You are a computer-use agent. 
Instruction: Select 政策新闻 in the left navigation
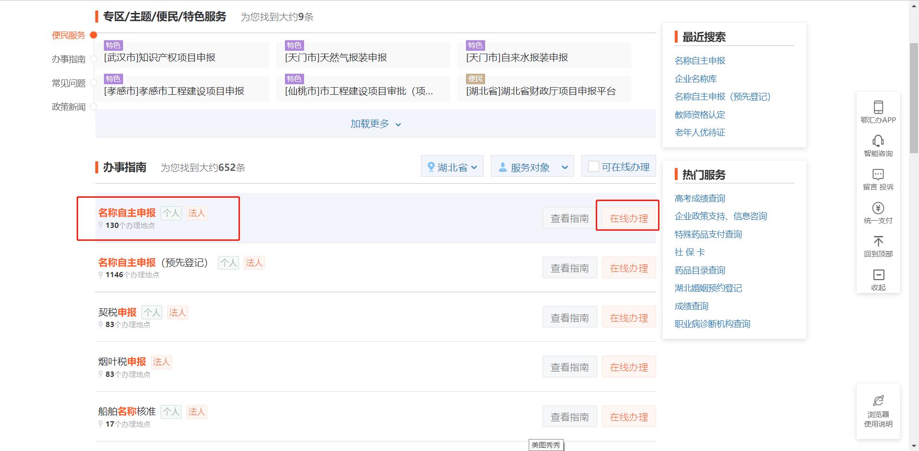pyautogui.click(x=70, y=107)
